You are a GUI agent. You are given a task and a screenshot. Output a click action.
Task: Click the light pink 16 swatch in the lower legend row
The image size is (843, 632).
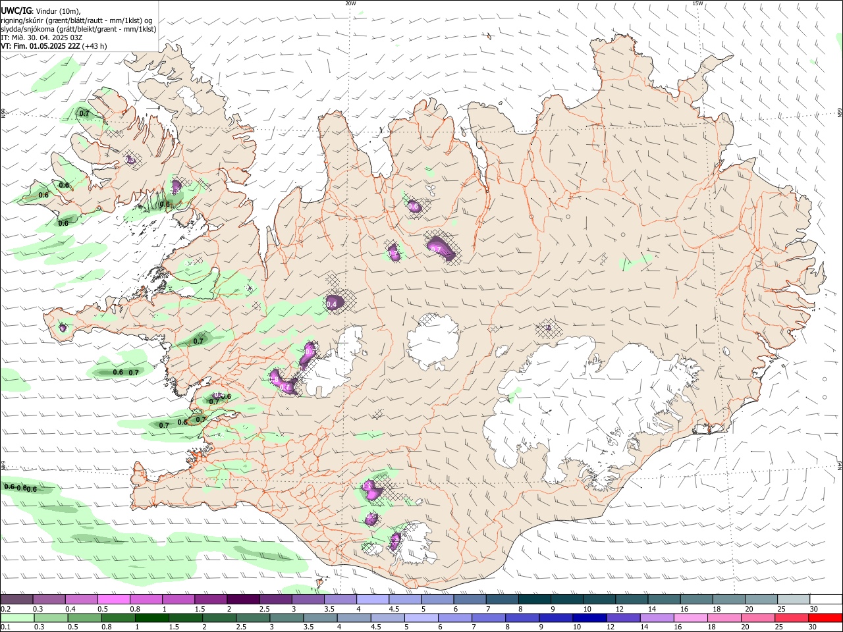tap(690, 618)
